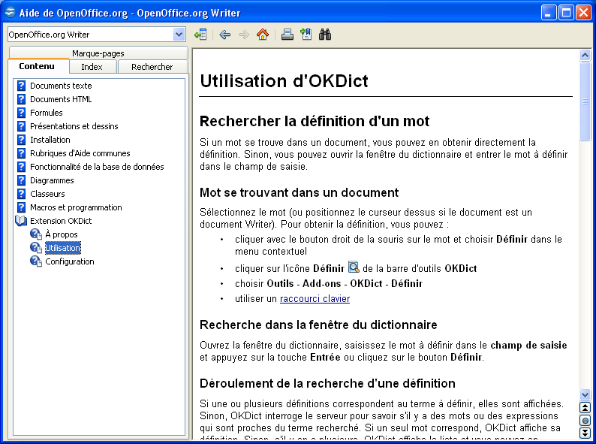This screenshot has height=444, width=596.
Task: Click the Classeurs question-mark icon
Action: click(x=22, y=194)
